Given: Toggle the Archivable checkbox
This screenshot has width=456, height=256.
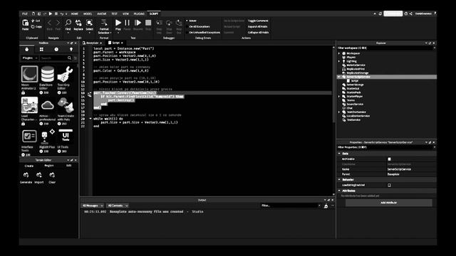Looking at the screenshot, I should click(390, 159).
